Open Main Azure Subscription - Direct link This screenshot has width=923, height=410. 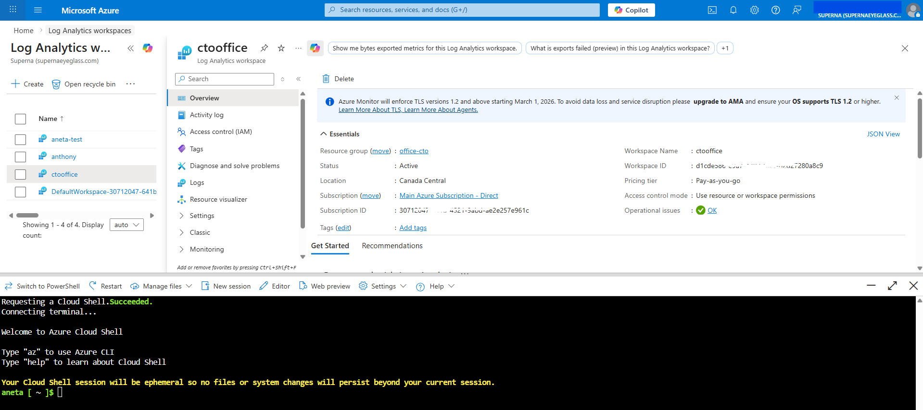[x=449, y=195]
